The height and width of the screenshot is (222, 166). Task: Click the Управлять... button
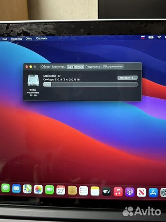(x=127, y=78)
